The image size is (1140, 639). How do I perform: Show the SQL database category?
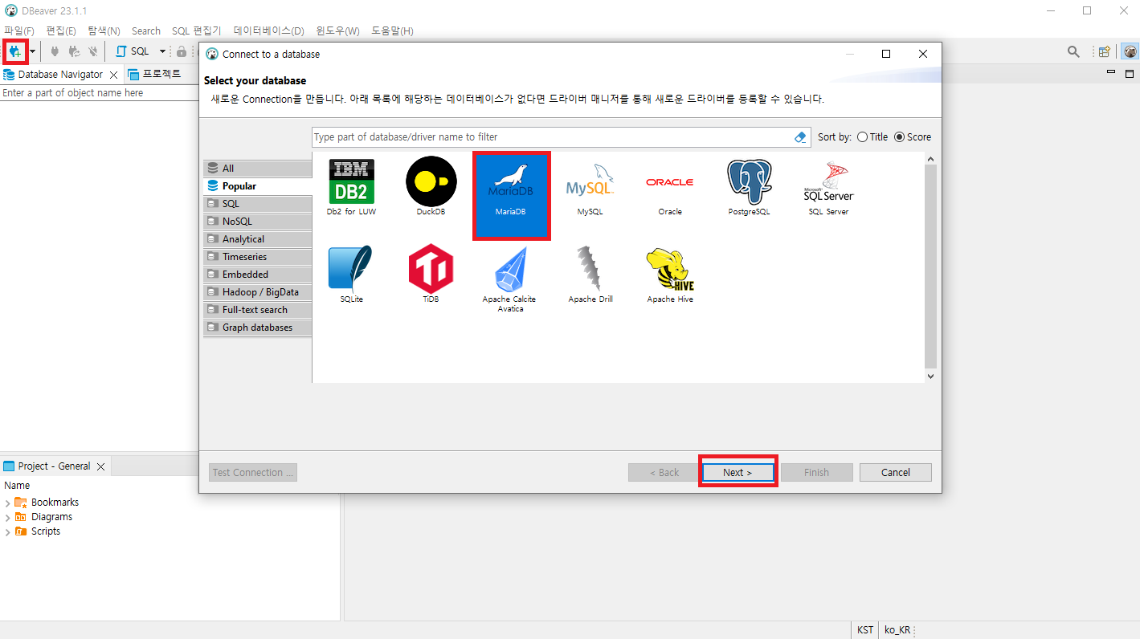tap(257, 204)
